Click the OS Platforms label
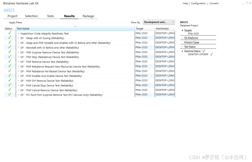Viewport: 252px width, 162px height. coord(191,38)
